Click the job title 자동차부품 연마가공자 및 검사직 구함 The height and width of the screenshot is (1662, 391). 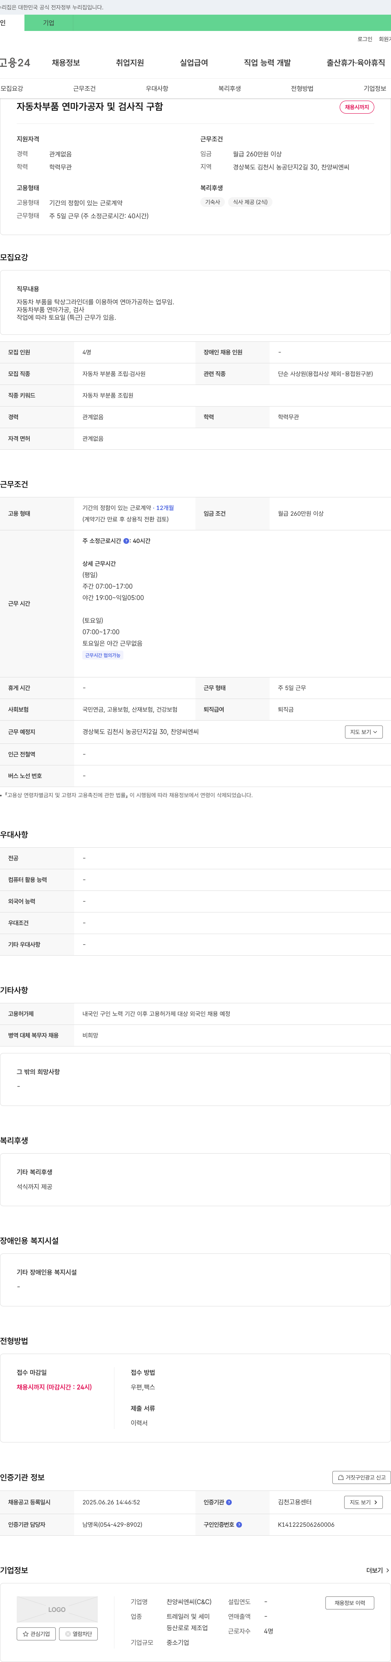click(x=90, y=106)
